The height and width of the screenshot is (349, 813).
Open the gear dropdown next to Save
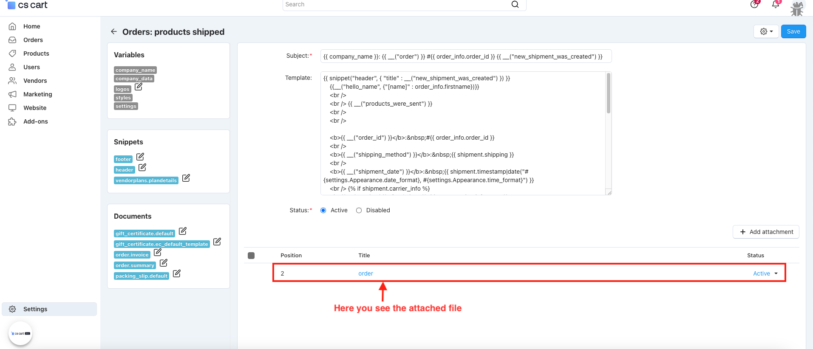(766, 31)
